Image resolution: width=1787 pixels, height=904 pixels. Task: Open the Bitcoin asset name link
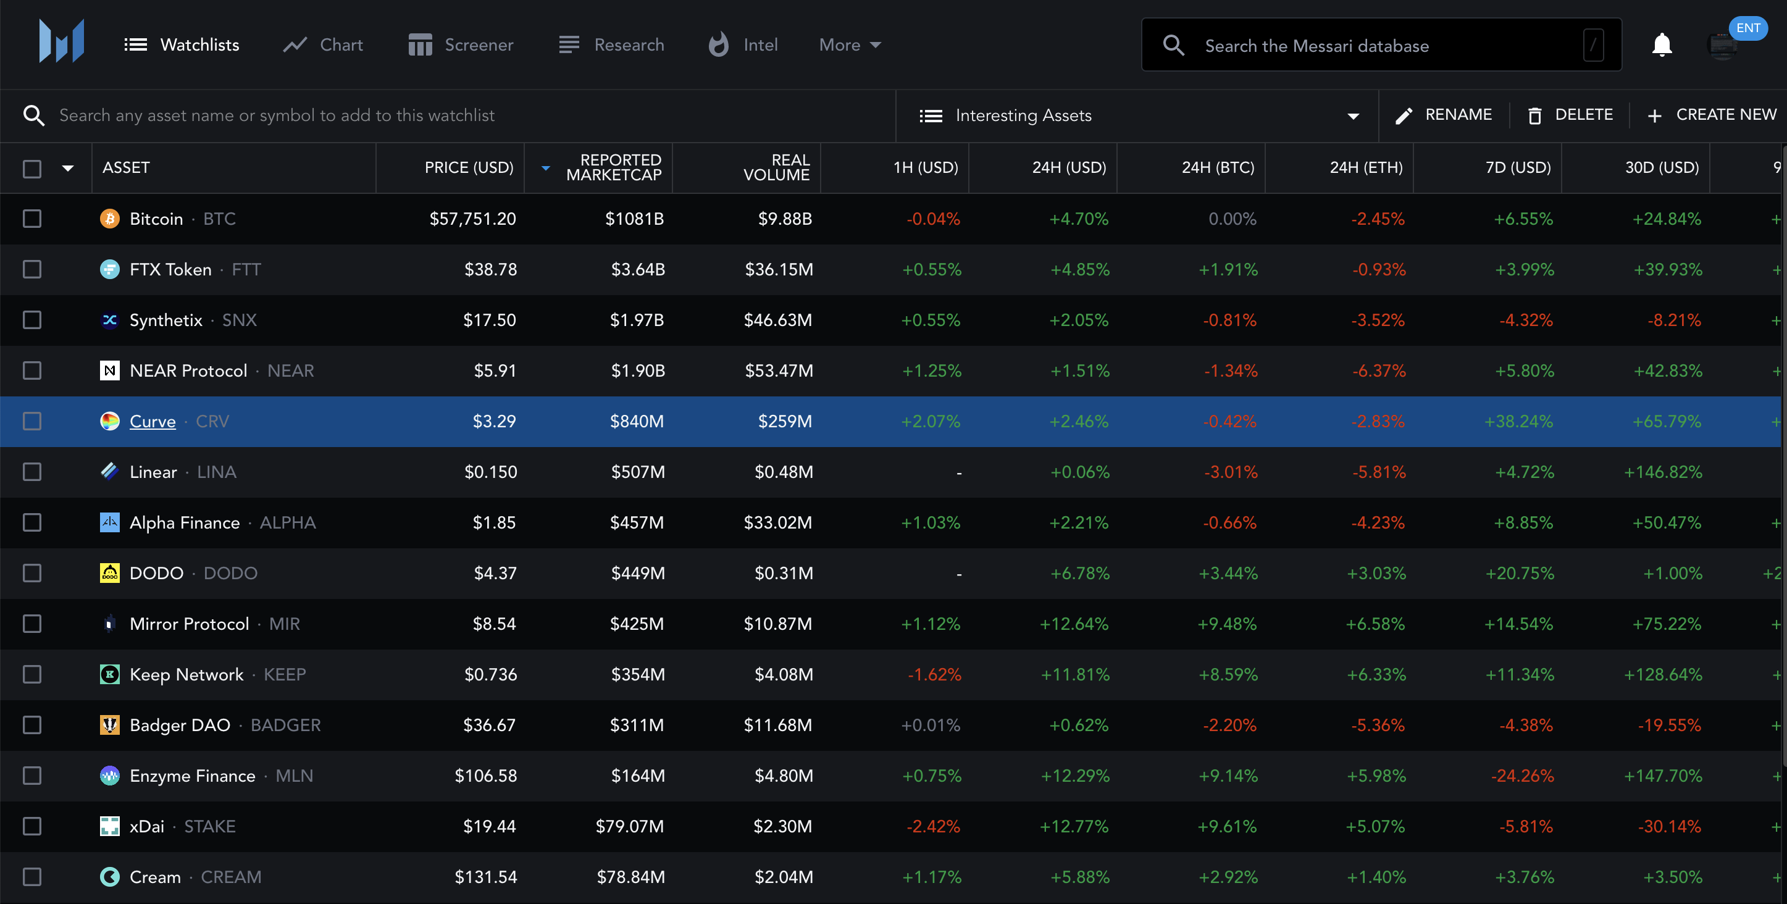point(156,219)
